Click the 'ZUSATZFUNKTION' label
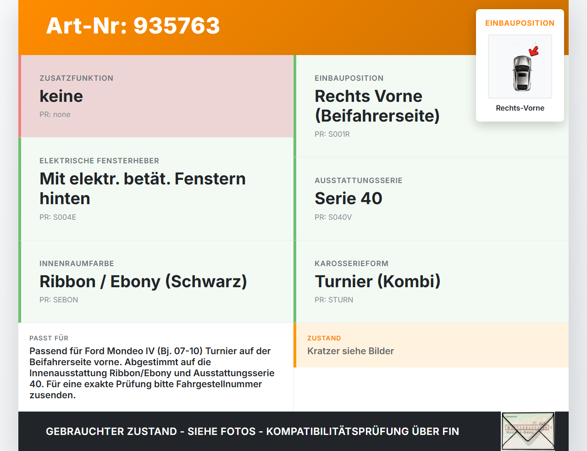 coord(77,78)
